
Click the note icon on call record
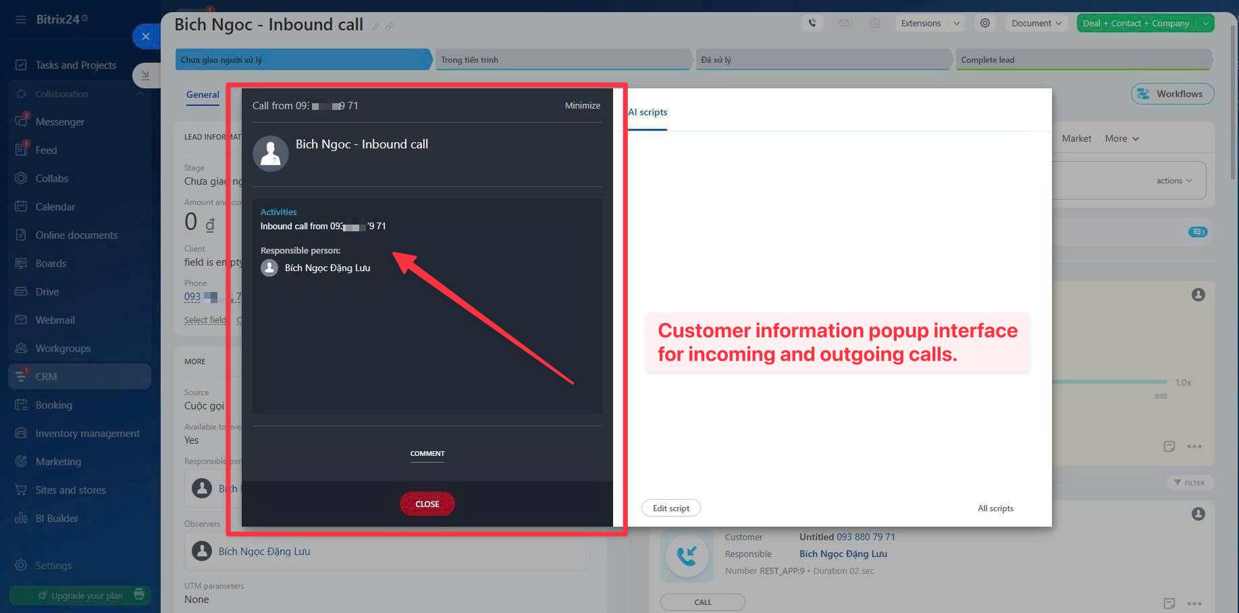click(1169, 602)
